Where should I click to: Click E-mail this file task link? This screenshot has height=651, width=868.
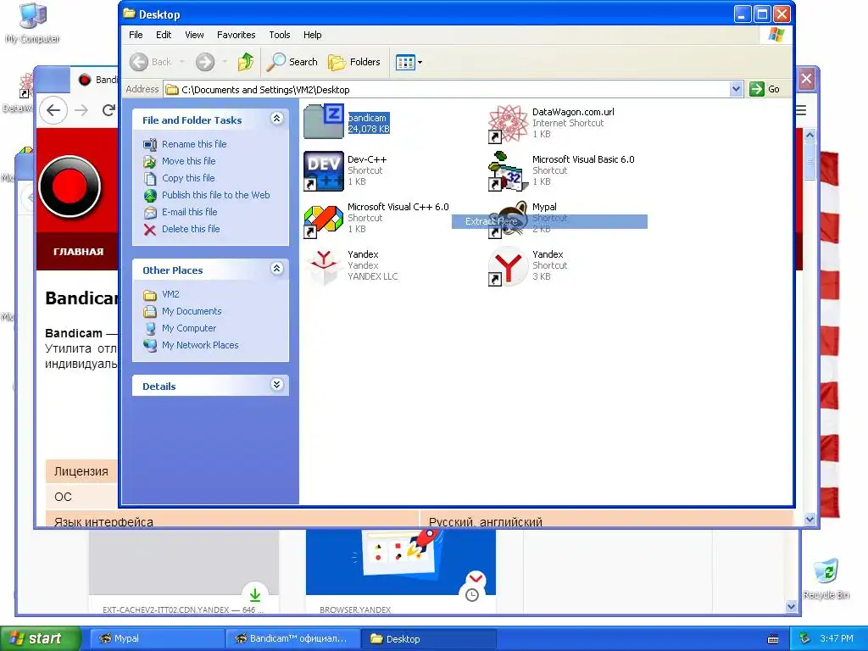189,212
